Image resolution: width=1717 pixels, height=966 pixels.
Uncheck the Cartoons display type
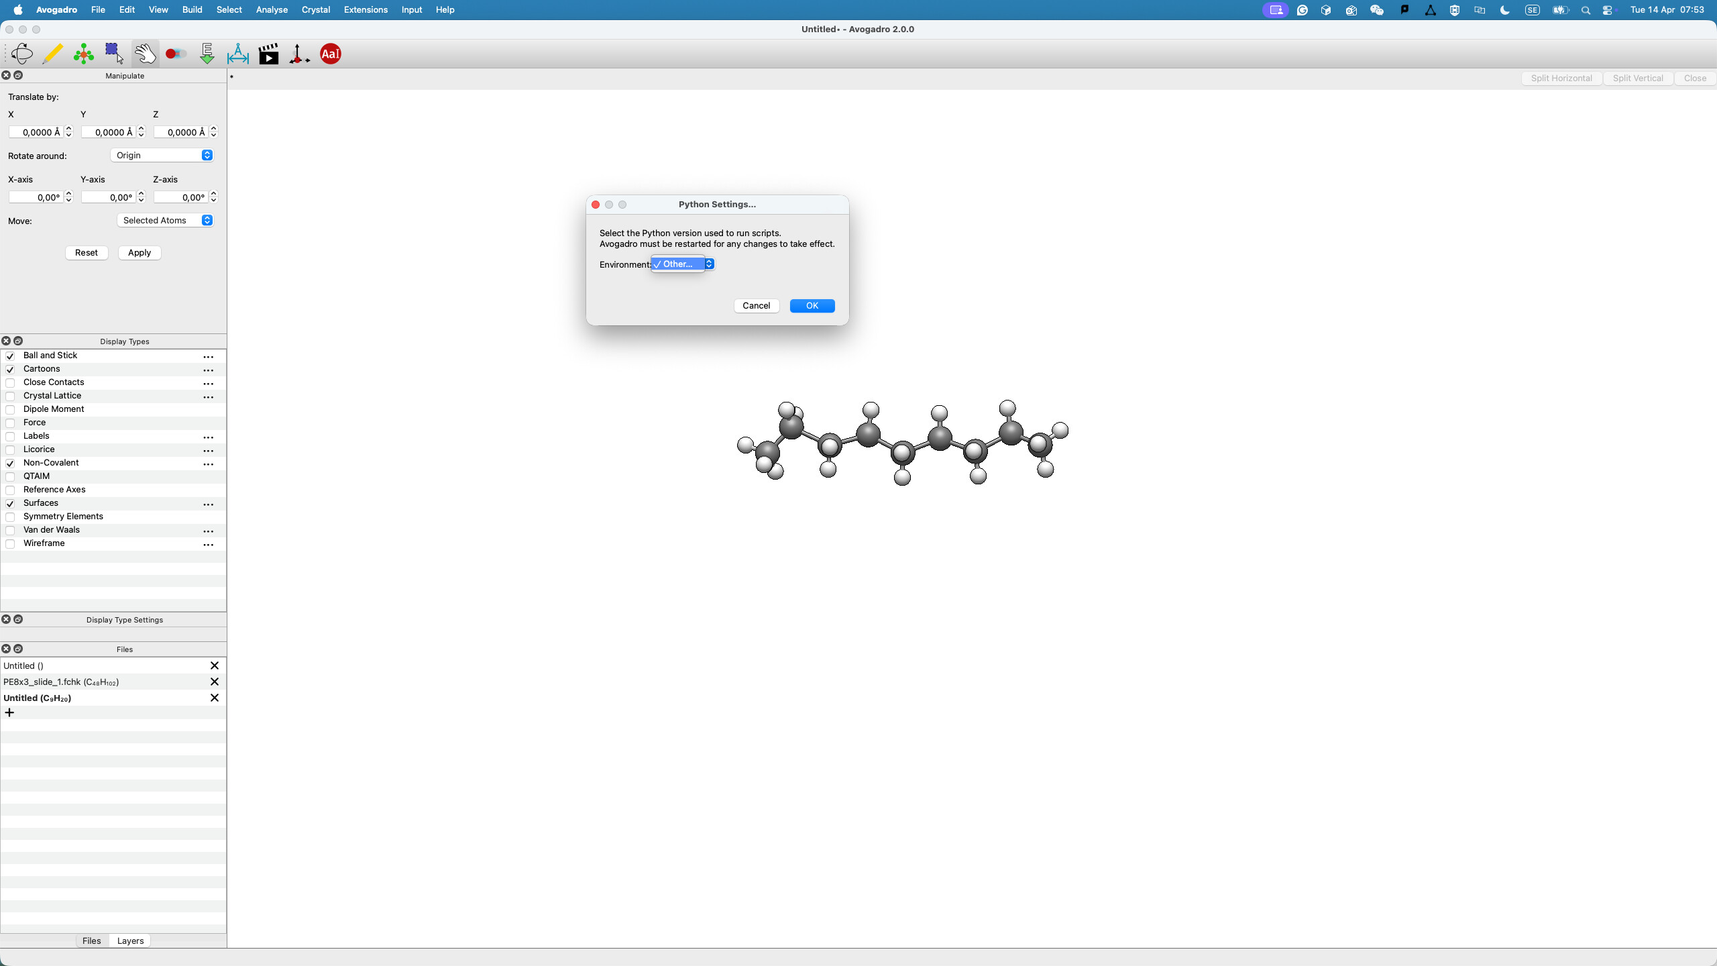coord(10,370)
